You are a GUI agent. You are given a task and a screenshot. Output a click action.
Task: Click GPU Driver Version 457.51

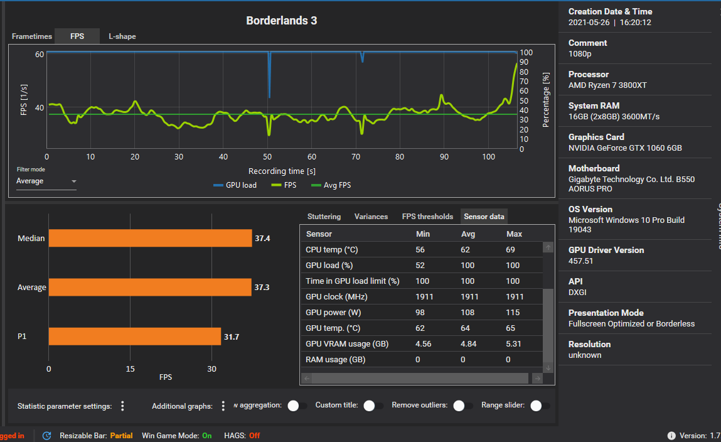tap(581, 261)
